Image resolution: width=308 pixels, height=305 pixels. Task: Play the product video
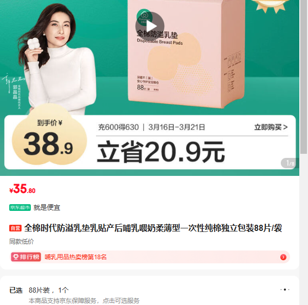click(x=150, y=26)
